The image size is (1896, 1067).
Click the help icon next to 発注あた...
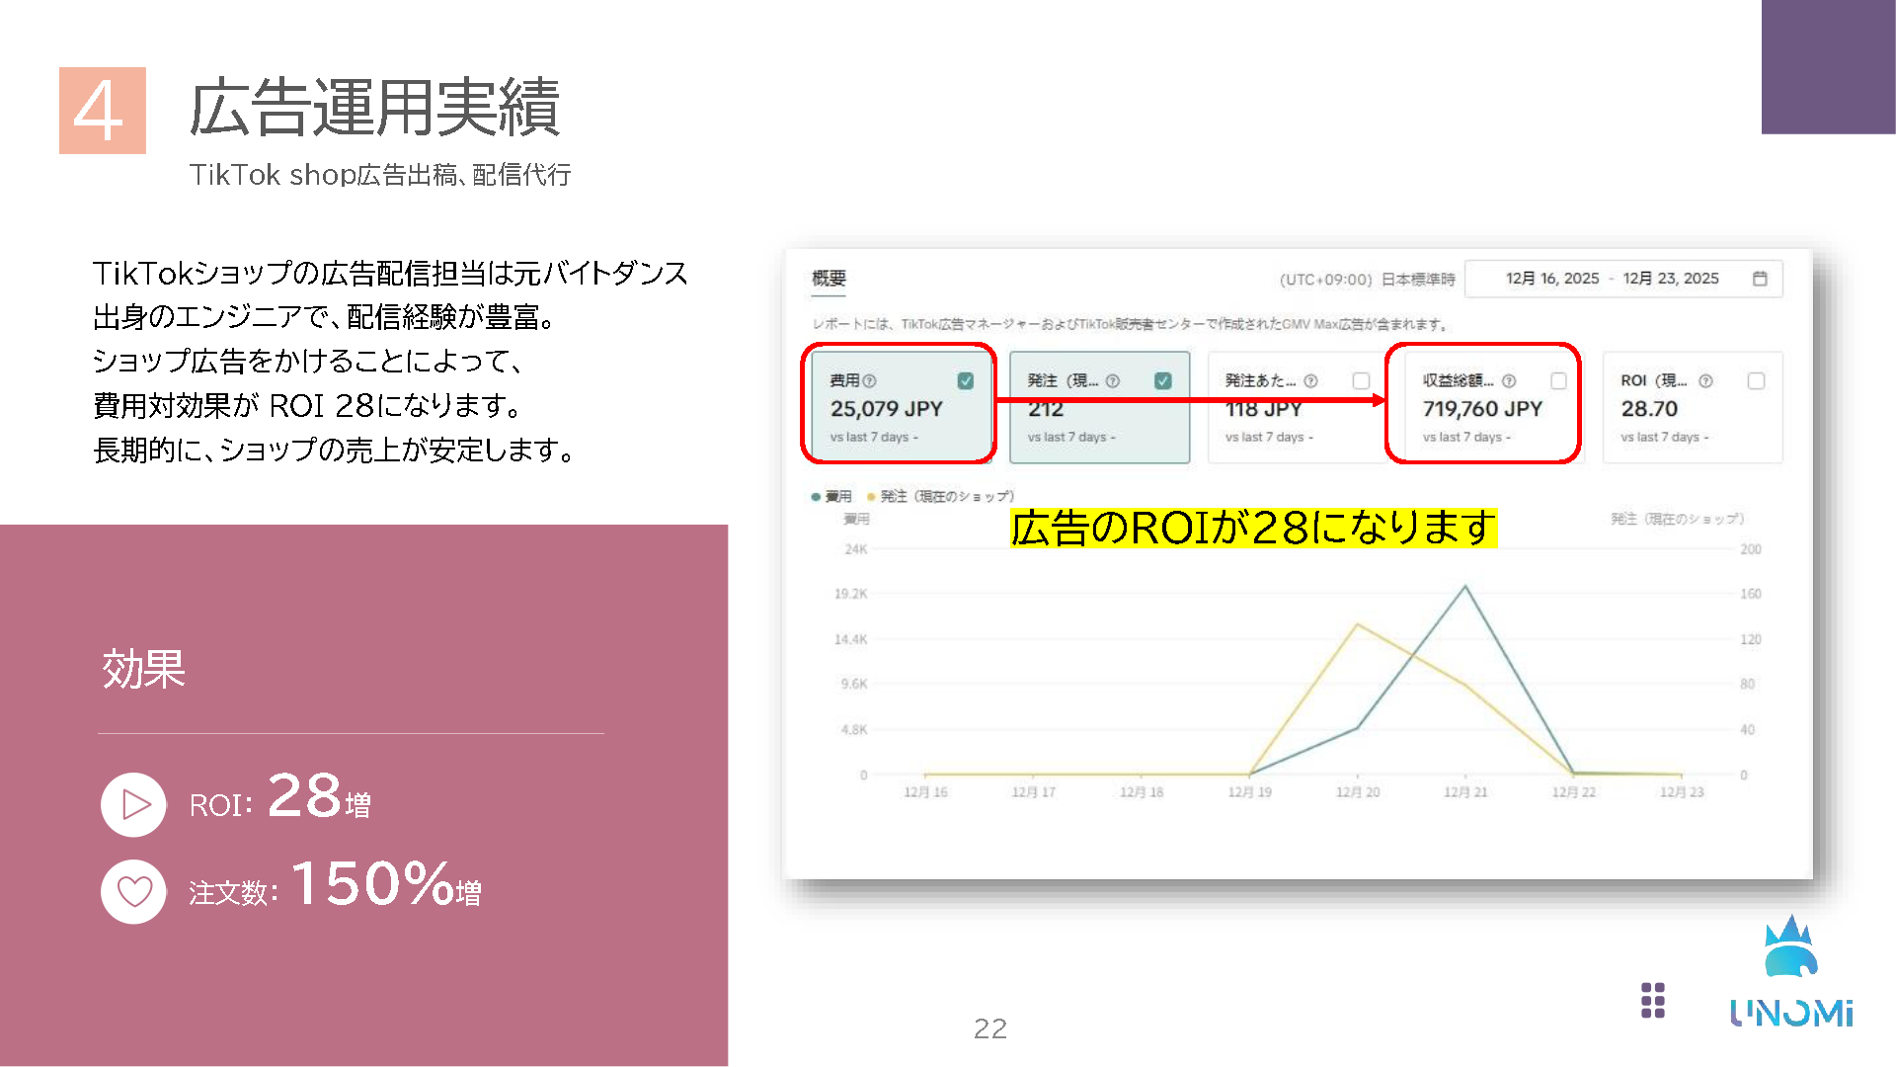pyautogui.click(x=1310, y=378)
